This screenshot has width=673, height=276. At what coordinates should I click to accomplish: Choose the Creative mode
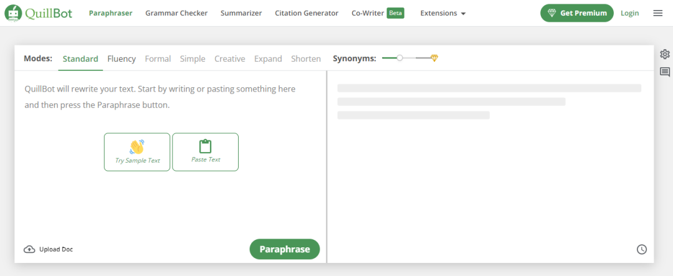[x=229, y=59]
